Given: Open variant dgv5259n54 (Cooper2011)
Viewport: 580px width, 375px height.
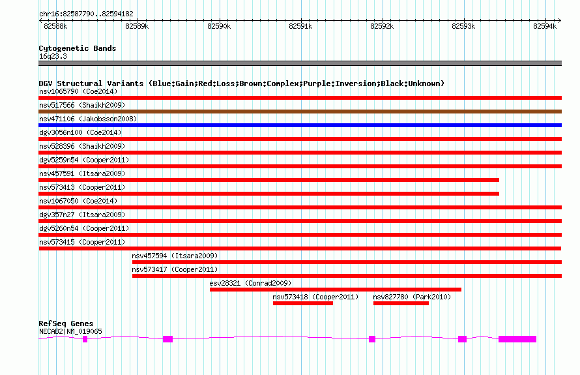Looking at the screenshot, I should pos(84,160).
